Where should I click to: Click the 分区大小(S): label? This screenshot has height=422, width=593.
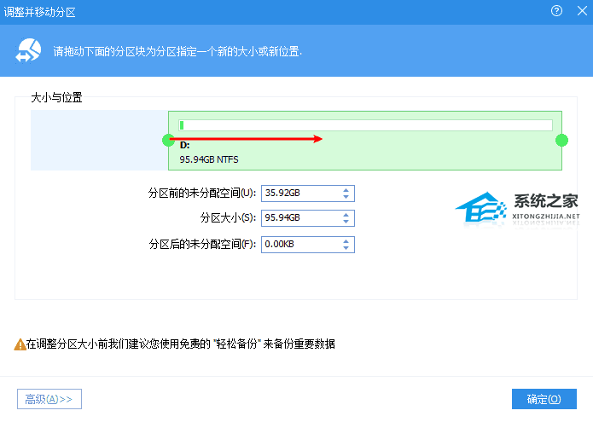click(228, 217)
